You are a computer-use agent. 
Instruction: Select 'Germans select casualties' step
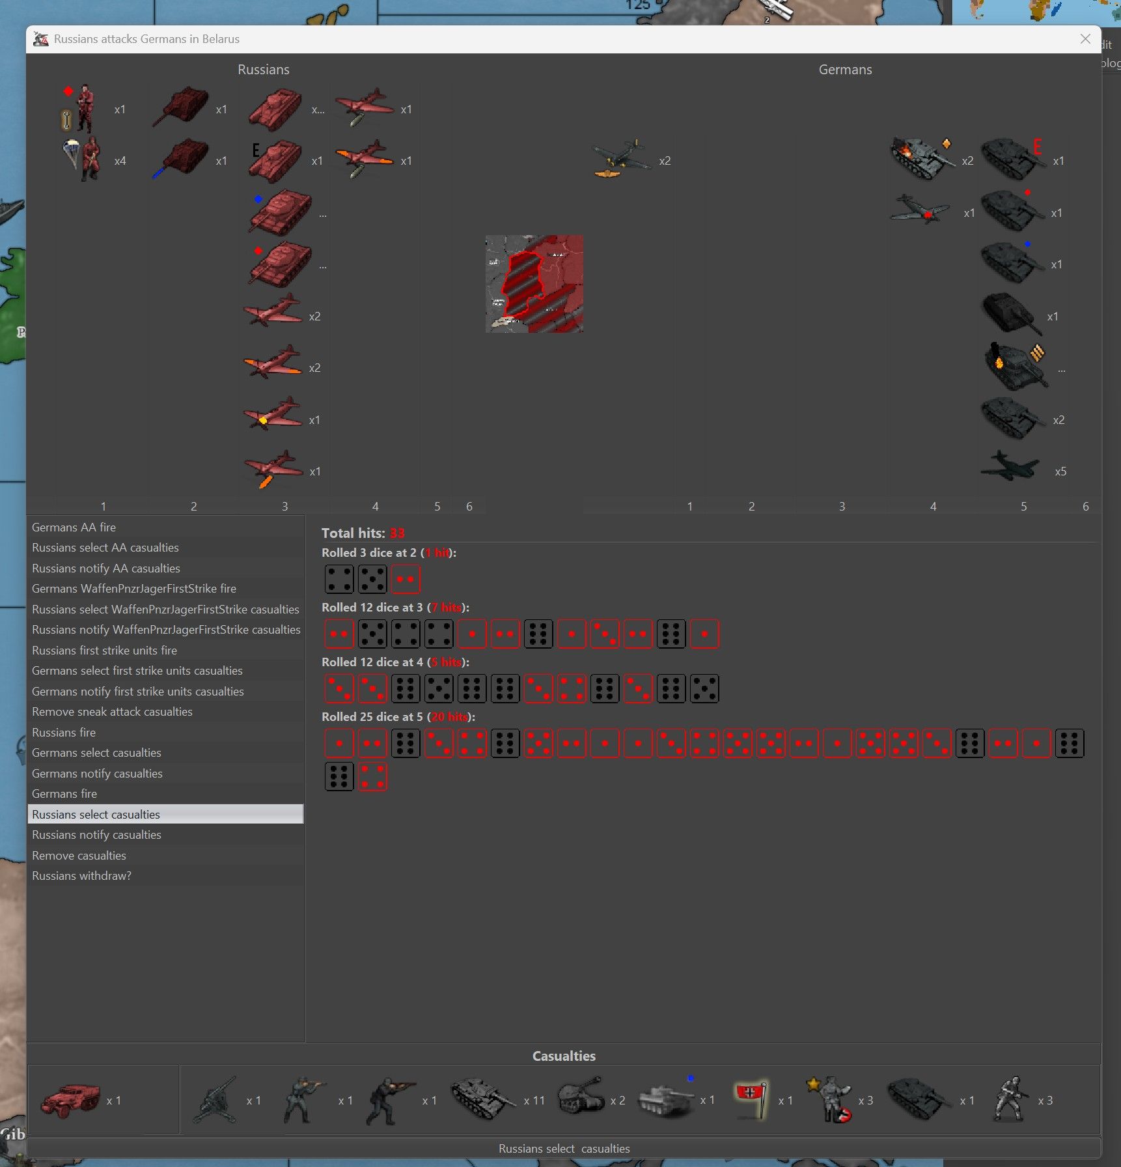[x=165, y=753]
